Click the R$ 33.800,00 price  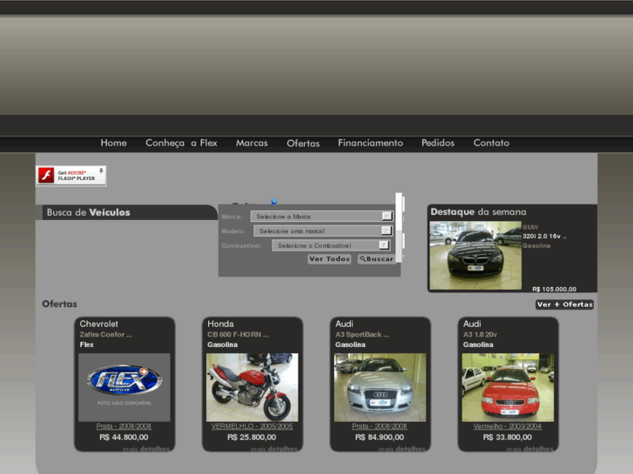pos(508,437)
